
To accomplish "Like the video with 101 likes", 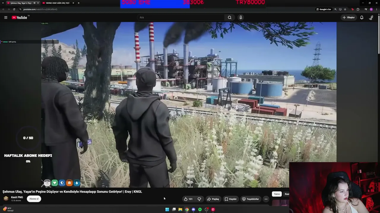I will point(188,199).
